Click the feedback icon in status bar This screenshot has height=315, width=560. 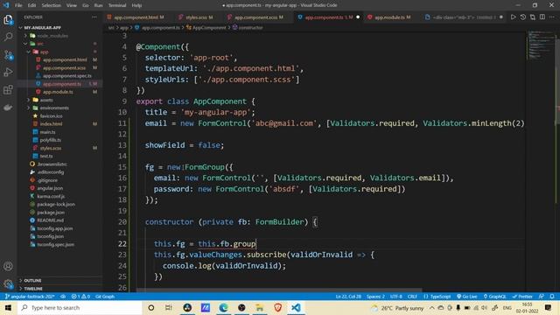pos(542,297)
